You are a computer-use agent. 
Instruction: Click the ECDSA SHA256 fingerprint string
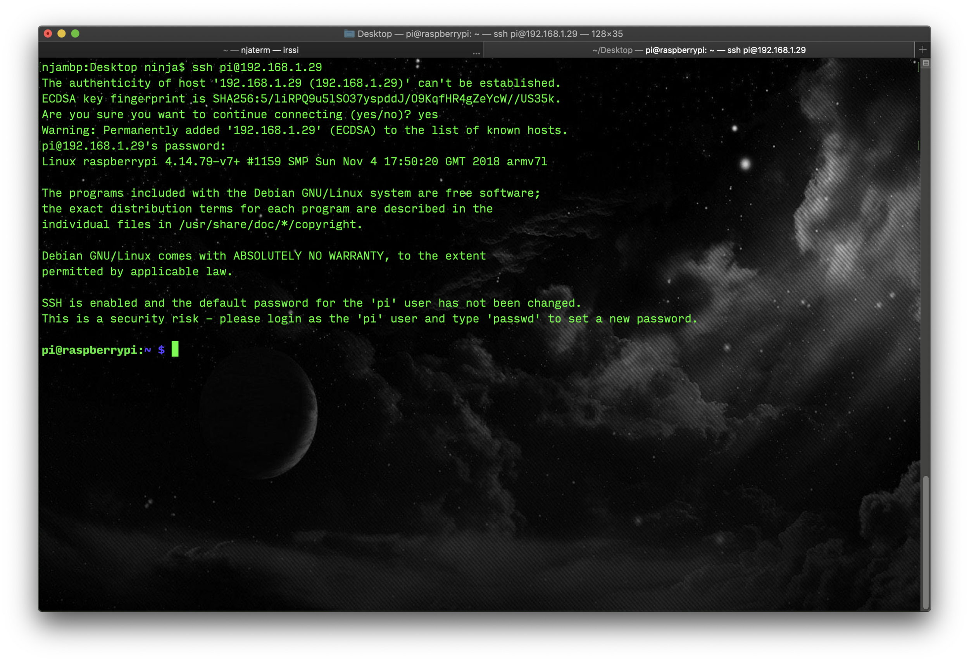(x=384, y=99)
